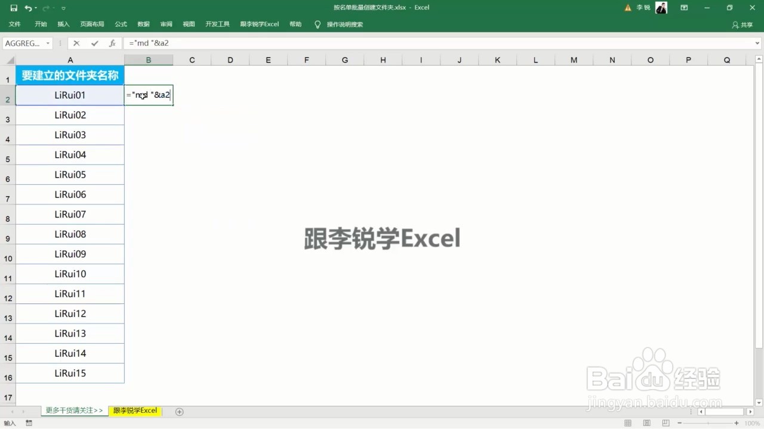Open the 李锐 account name

(x=643, y=8)
